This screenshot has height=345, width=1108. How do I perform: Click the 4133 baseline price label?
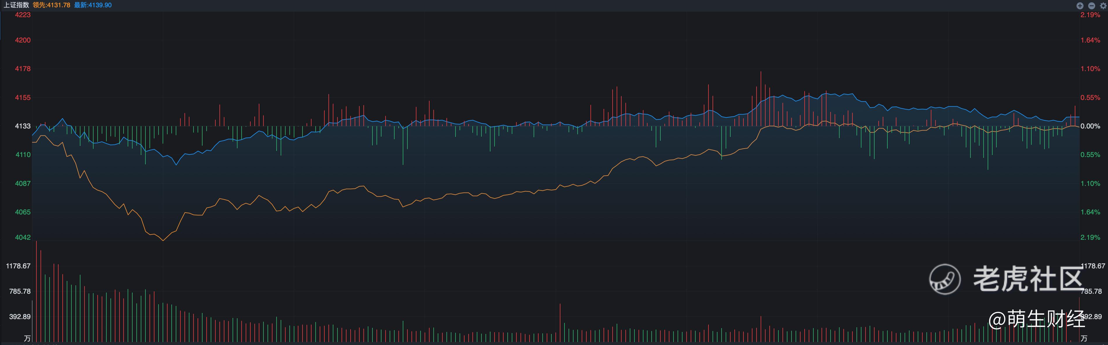[23, 126]
